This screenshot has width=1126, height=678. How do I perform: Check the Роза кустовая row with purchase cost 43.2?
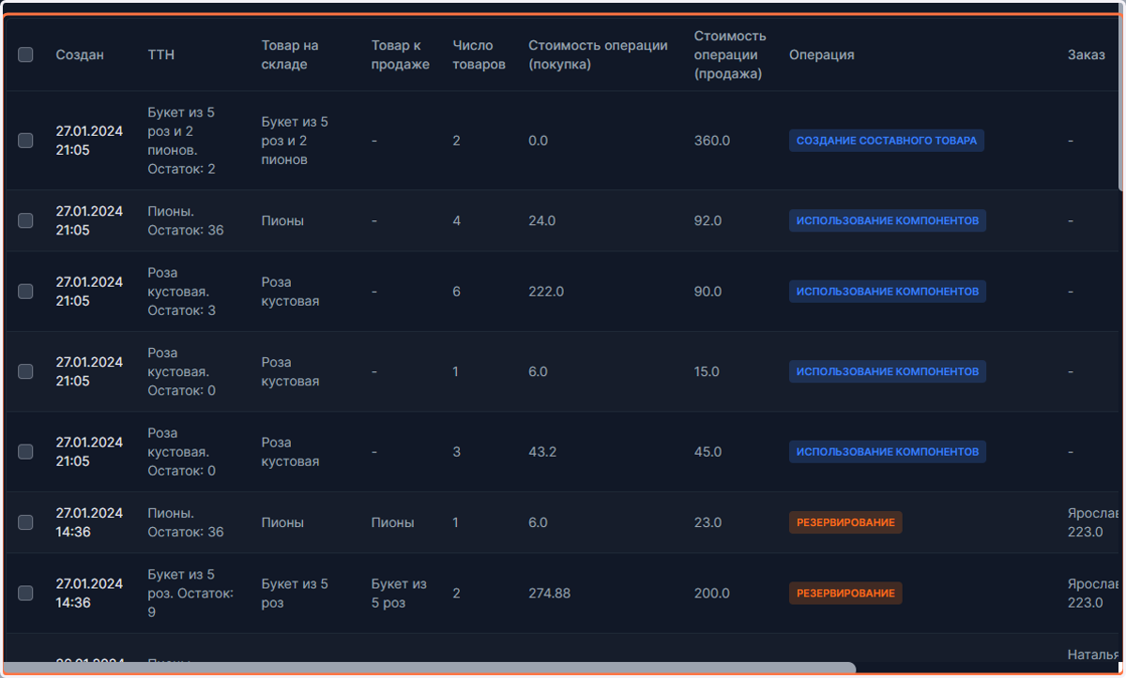[25, 452]
